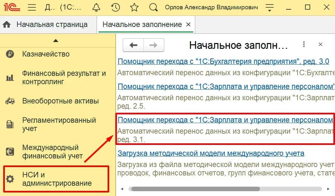This screenshot has width=335, height=196.
Task: Open the main hamburger menu
Action: tap(32, 7)
